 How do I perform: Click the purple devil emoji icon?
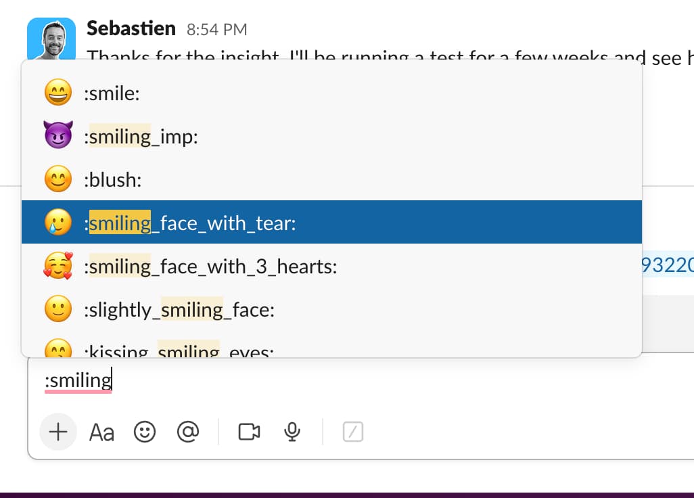[x=58, y=135]
